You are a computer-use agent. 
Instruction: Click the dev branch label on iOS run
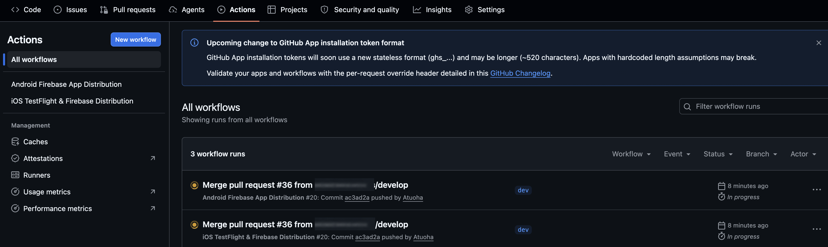523,229
